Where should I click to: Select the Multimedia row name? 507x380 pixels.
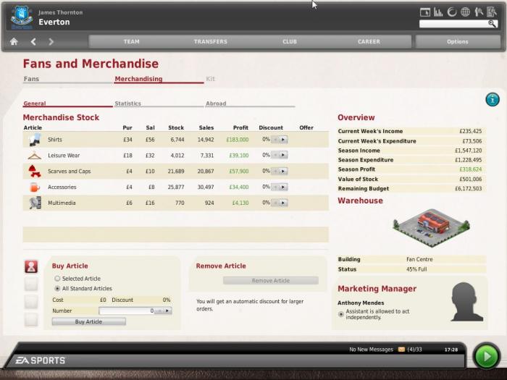62,203
